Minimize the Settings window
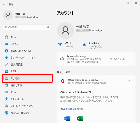Screen dimensions: 140x123 click(120, 3)
